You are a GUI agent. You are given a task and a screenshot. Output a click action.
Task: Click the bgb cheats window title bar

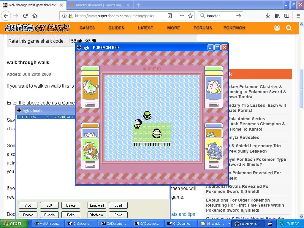point(45,110)
